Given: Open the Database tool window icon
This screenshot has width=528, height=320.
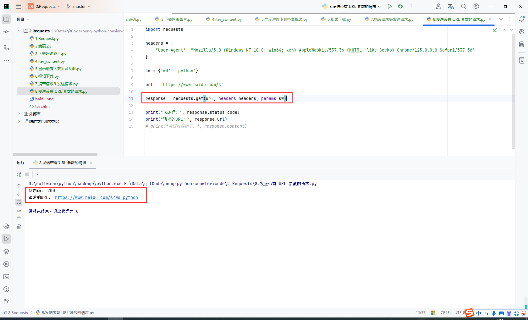Looking at the screenshot, I should pyautogui.click(x=522, y=44).
